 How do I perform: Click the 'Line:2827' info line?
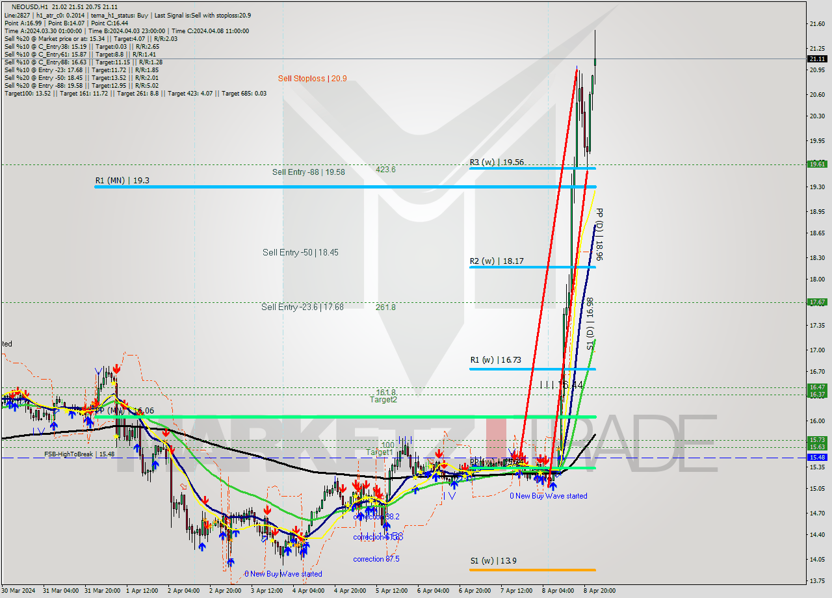[x=127, y=15]
